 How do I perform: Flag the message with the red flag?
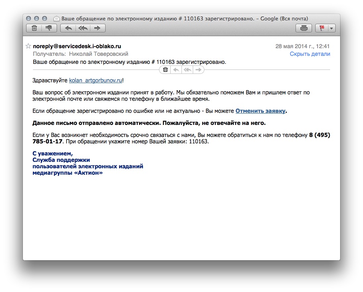point(322,28)
